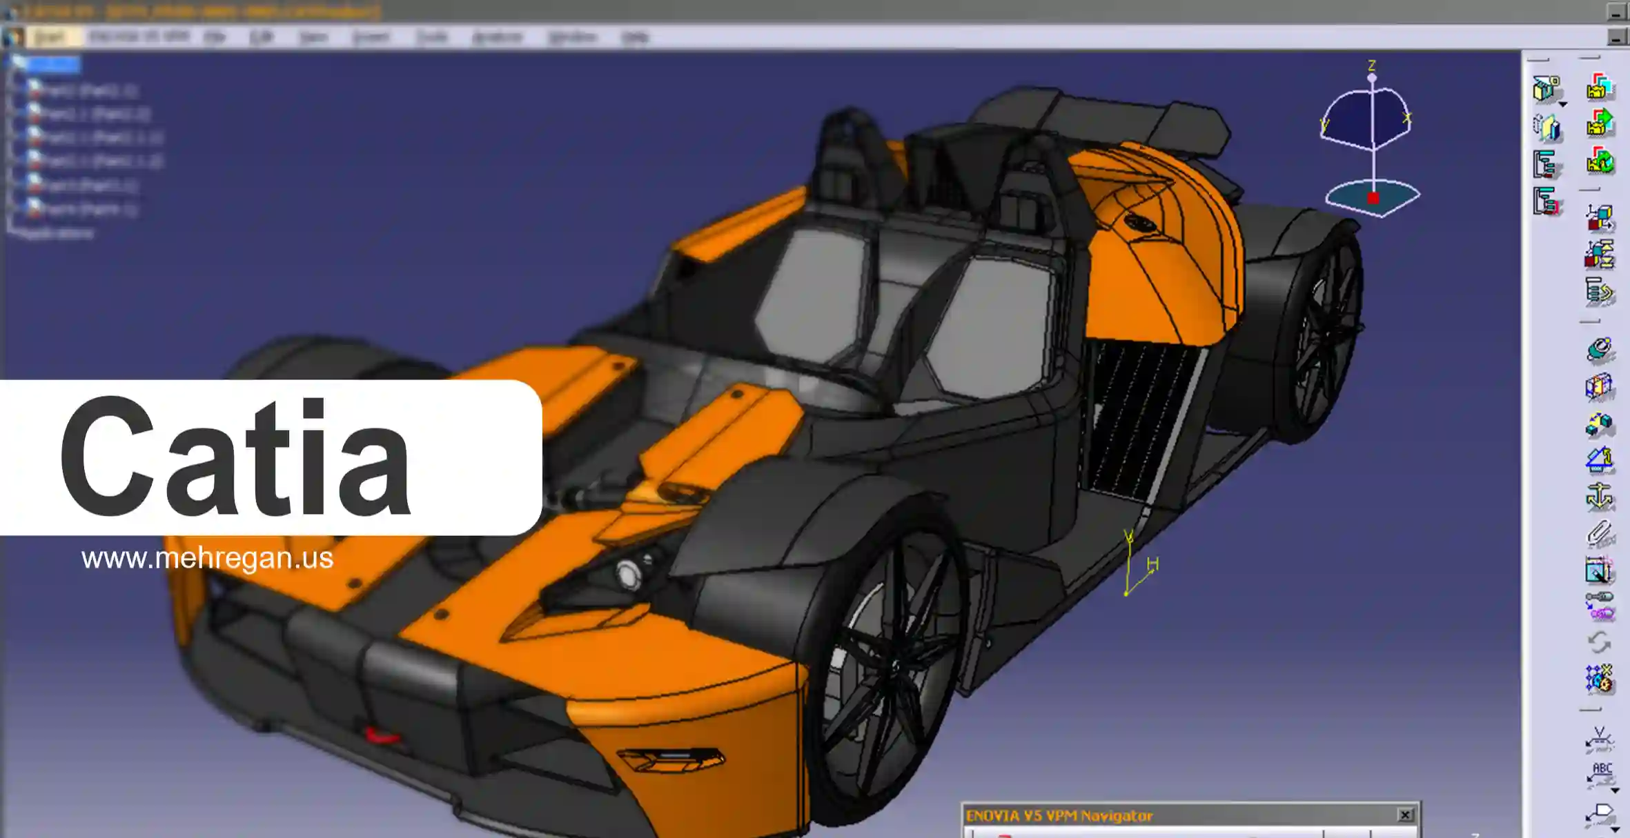Image resolution: width=1630 pixels, height=838 pixels.
Task: Open the Help menu
Action: pyautogui.click(x=635, y=37)
